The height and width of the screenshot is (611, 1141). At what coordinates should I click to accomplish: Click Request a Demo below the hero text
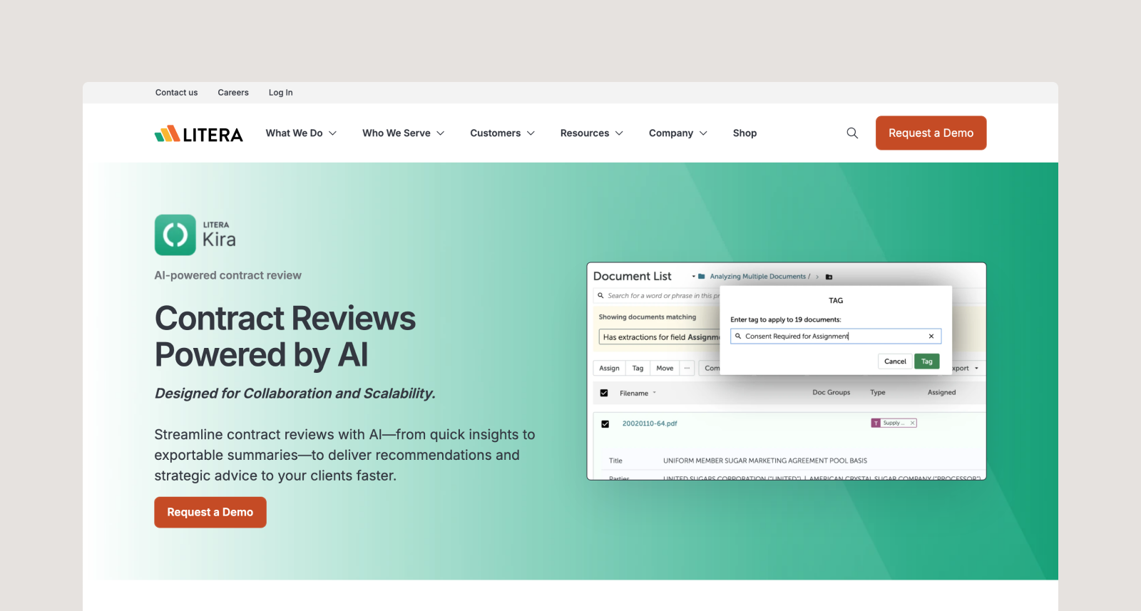(x=210, y=513)
